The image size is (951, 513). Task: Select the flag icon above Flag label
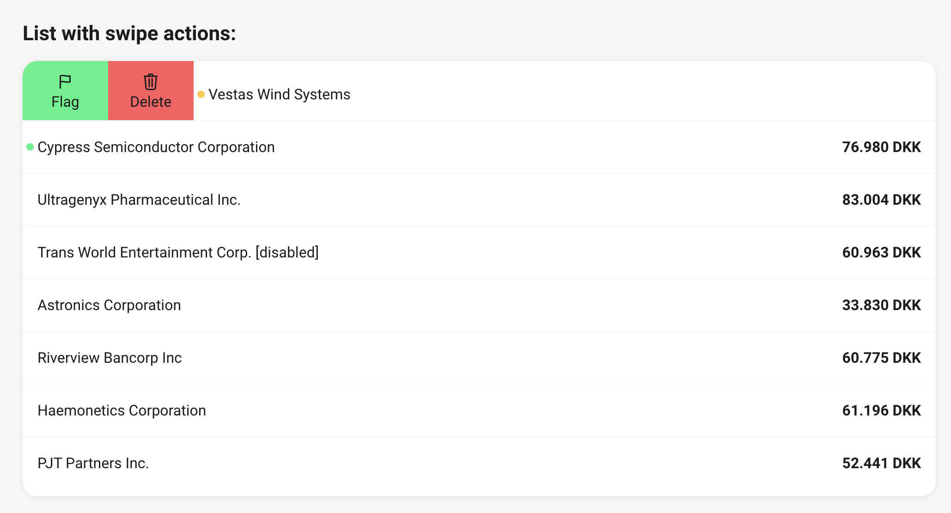[x=65, y=81]
